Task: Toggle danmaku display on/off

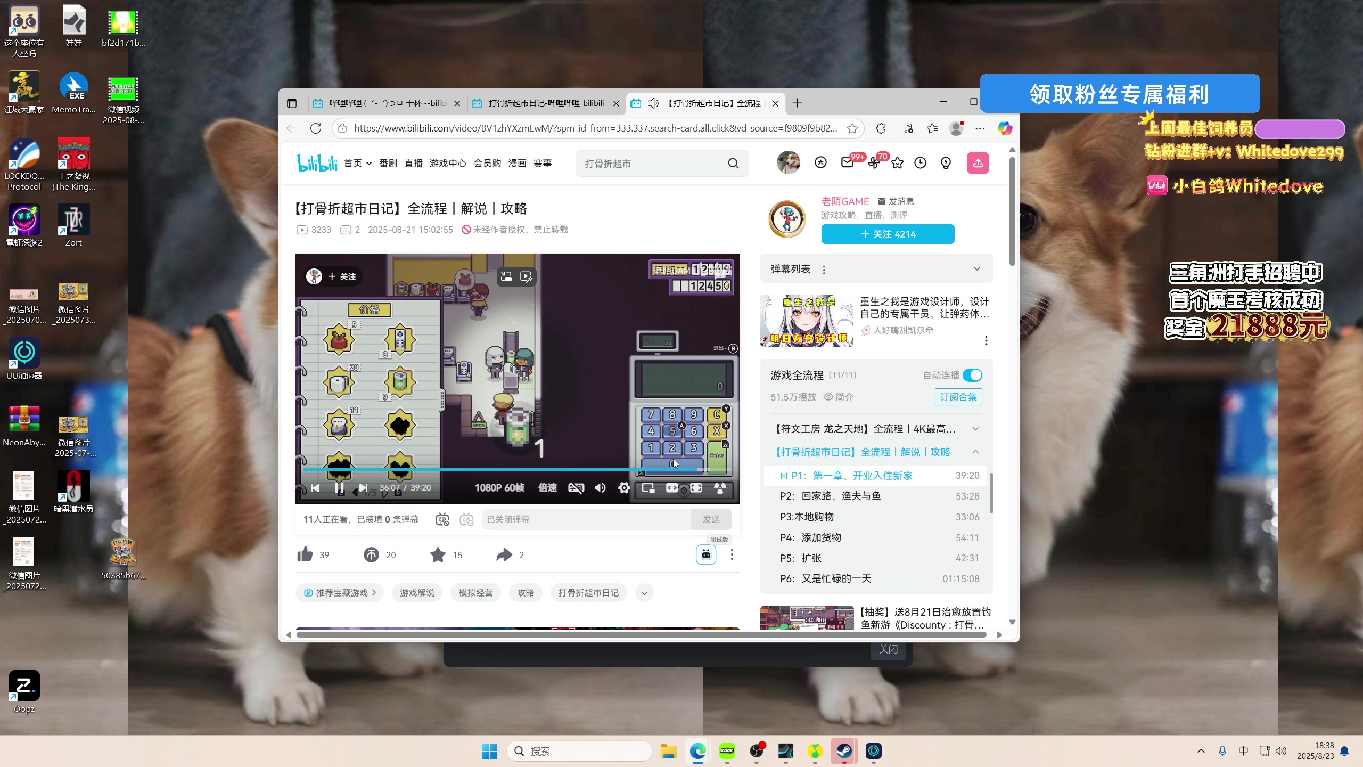Action: pos(442,519)
